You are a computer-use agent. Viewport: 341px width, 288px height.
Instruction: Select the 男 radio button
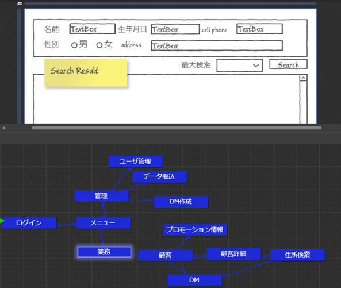(74, 45)
